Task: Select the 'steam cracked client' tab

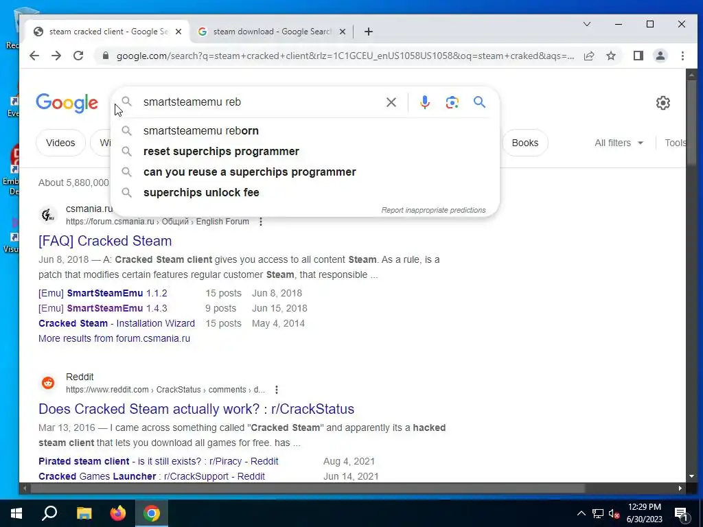Action: 108,32
